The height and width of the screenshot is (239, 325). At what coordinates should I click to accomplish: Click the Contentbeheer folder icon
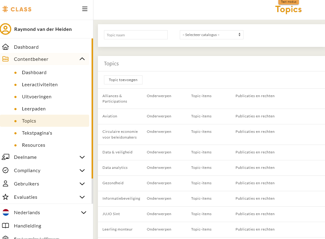(x=5, y=59)
